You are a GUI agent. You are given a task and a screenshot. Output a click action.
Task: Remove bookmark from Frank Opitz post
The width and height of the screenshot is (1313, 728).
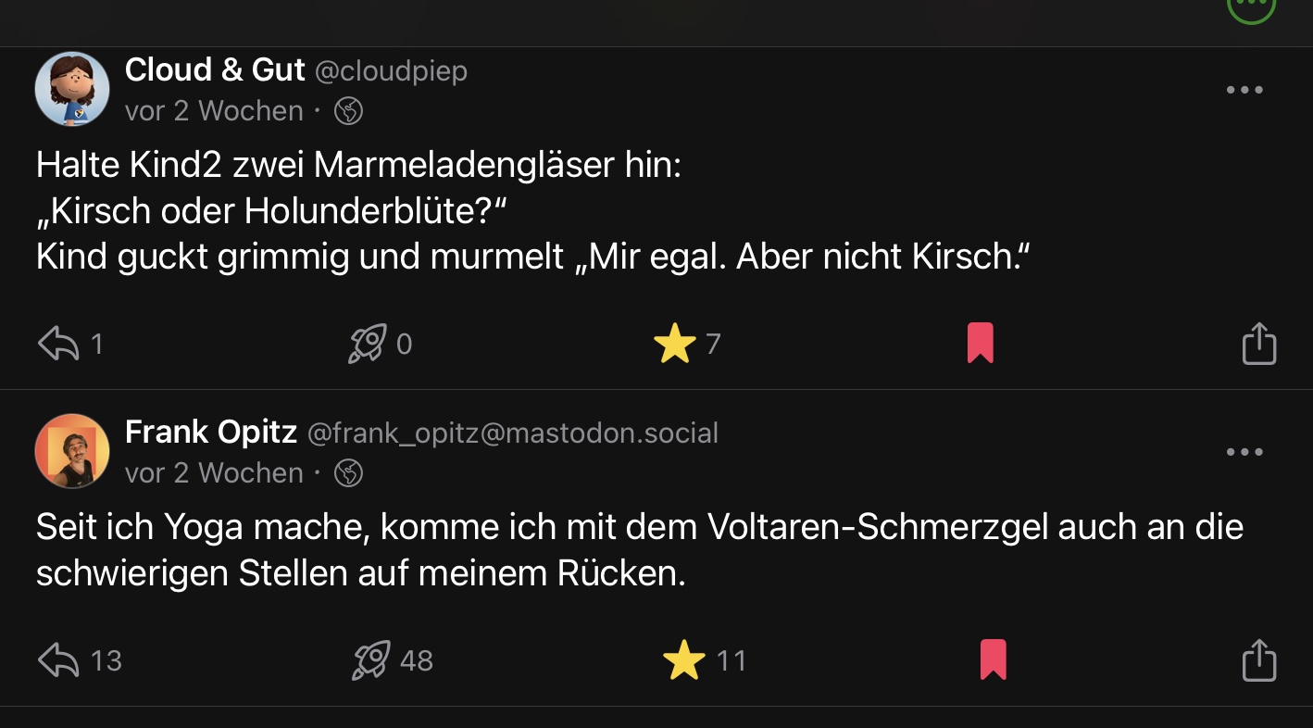(993, 660)
